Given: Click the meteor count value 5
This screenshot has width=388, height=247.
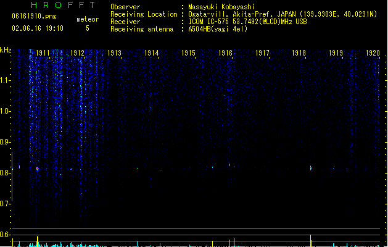Looking at the screenshot, I should click(x=88, y=28).
